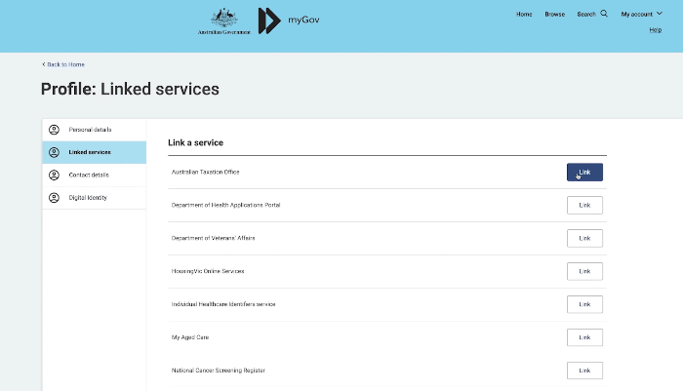683x391 pixels.
Task: Click Department of Veterans' Affairs text
Action: (213, 238)
